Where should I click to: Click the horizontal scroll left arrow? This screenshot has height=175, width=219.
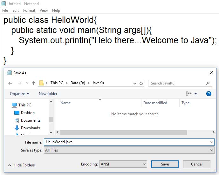click(58, 132)
